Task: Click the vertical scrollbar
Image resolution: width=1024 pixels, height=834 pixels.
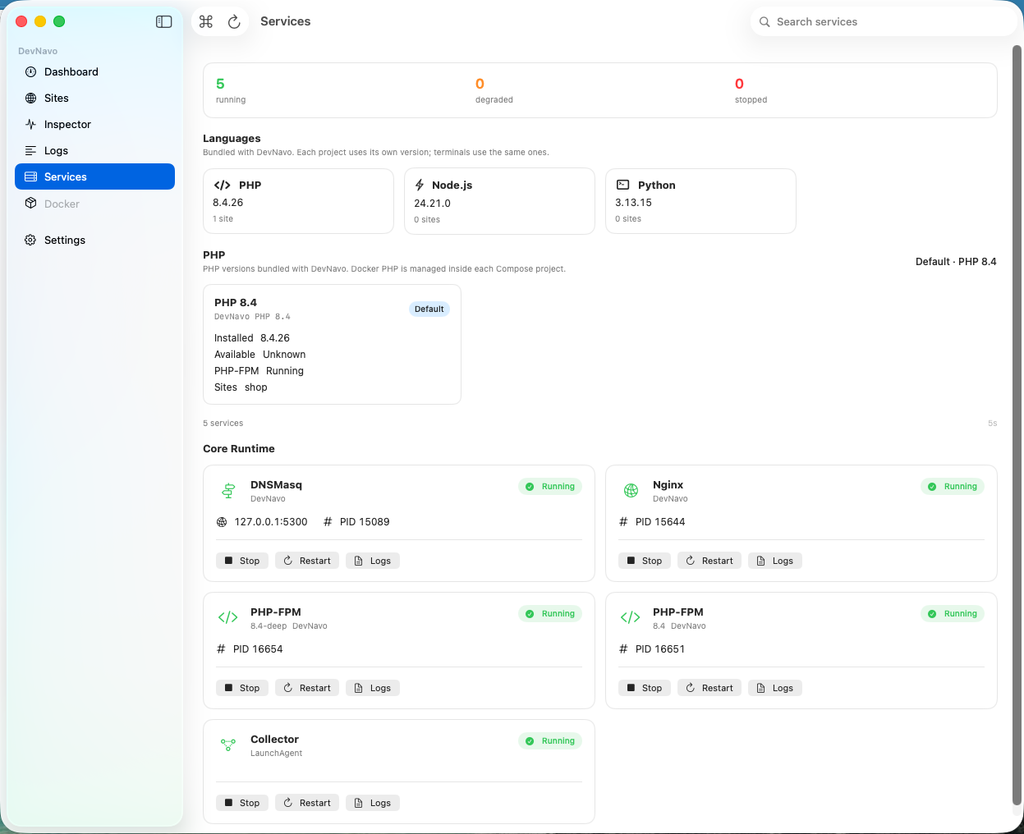Action: (1017, 424)
